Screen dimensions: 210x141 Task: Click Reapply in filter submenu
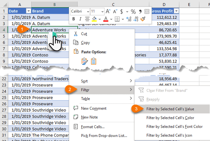172,99
